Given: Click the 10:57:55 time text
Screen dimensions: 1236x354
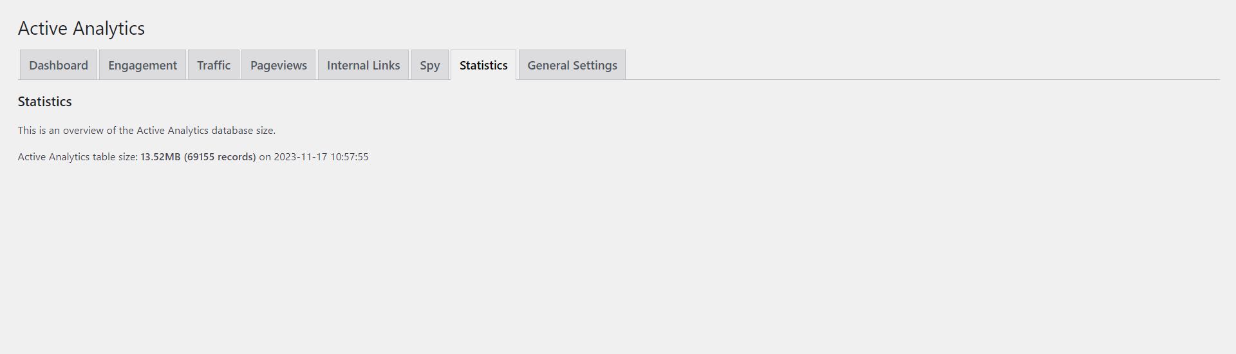Looking at the screenshot, I should [349, 157].
